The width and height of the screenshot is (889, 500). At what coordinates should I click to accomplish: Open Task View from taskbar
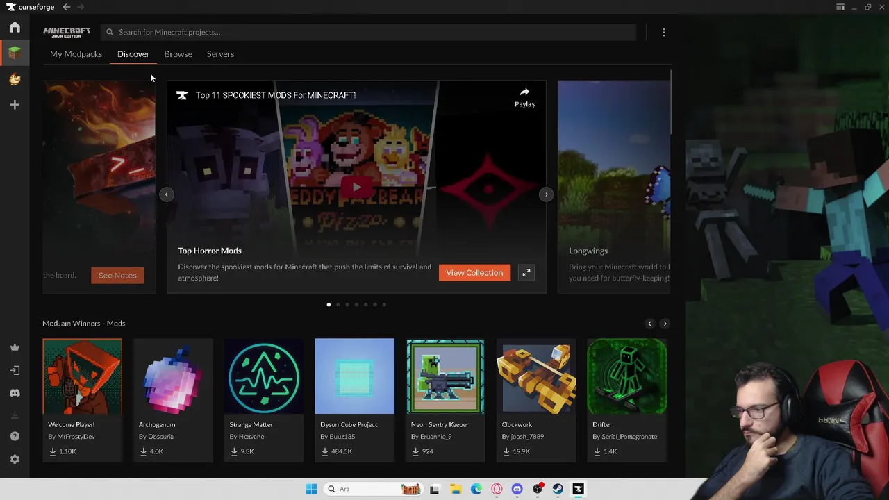coord(435,489)
